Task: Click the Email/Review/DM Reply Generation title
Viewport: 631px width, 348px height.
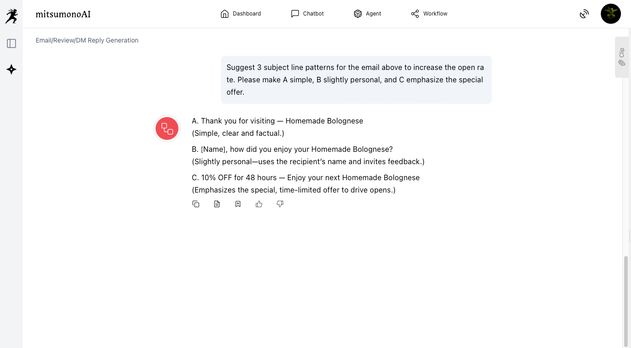Action: [87, 40]
